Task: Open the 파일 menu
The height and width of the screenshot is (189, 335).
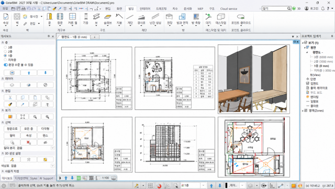Action: [x=5, y=8]
